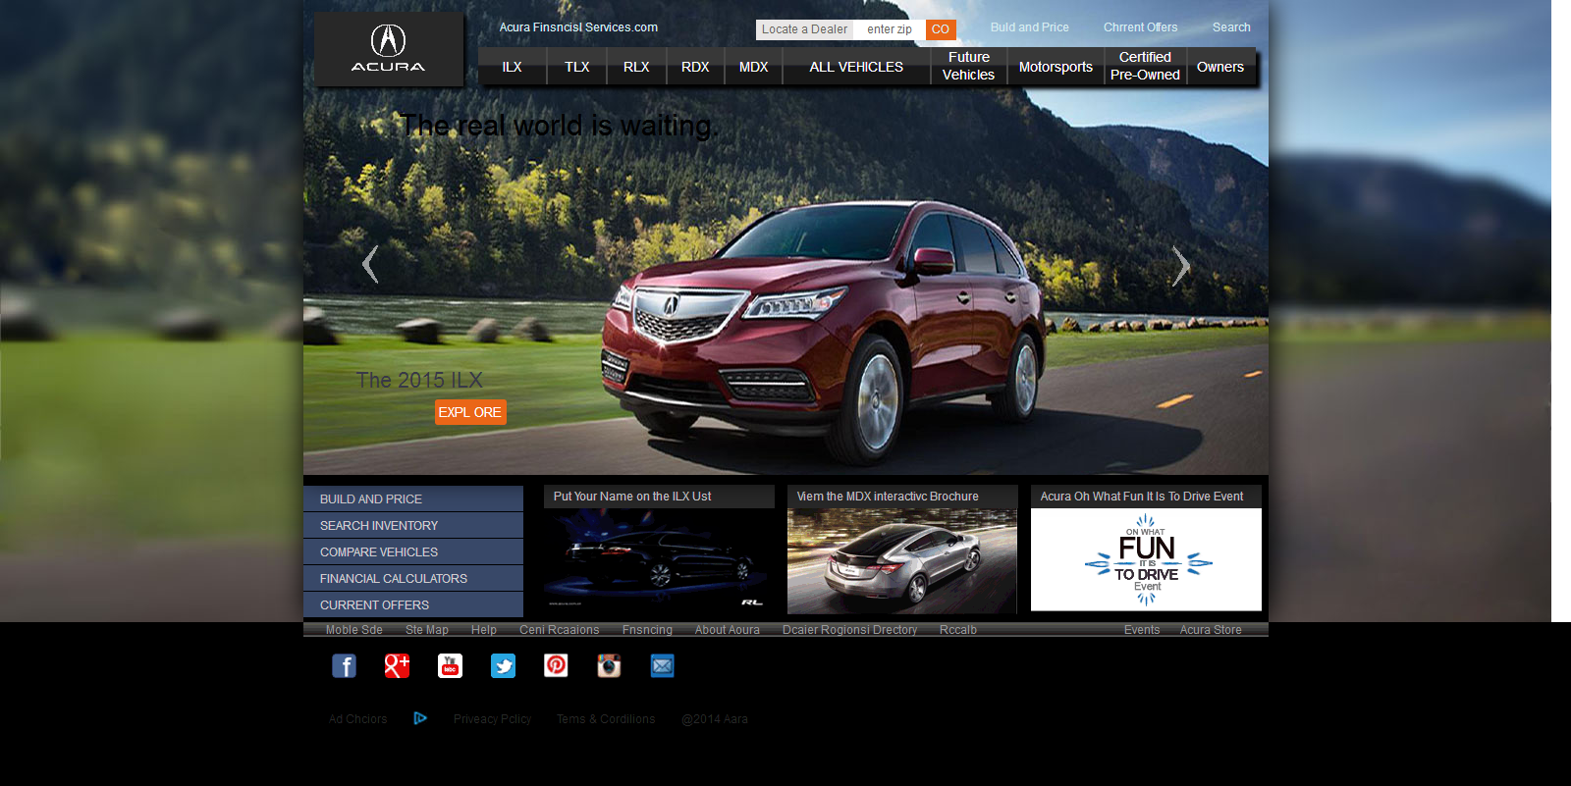Click the blue AdChoices triangle icon
This screenshot has width=1571, height=786.
click(420, 718)
